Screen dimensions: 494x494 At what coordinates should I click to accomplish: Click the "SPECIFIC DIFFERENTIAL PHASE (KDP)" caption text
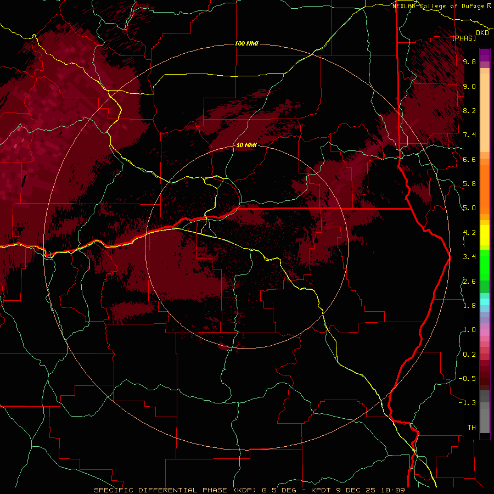point(176,490)
